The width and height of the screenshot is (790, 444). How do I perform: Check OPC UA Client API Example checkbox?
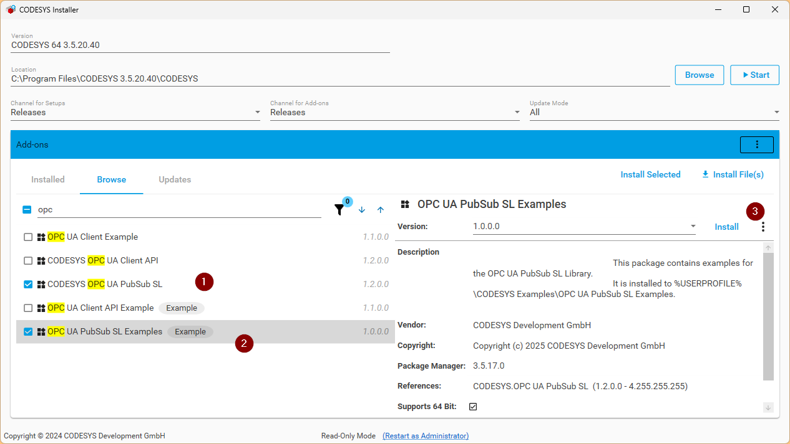[28, 308]
